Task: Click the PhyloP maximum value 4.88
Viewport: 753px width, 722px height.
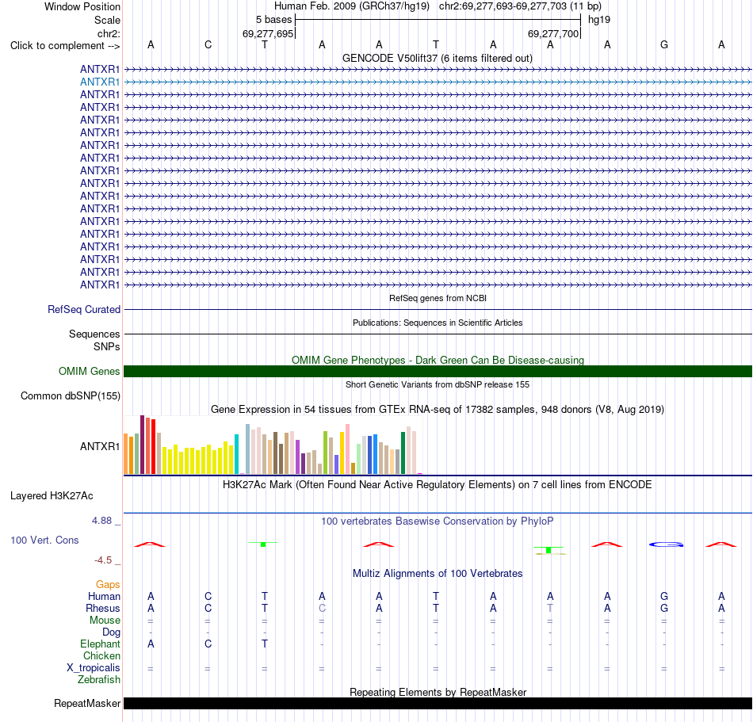Action: click(x=101, y=521)
